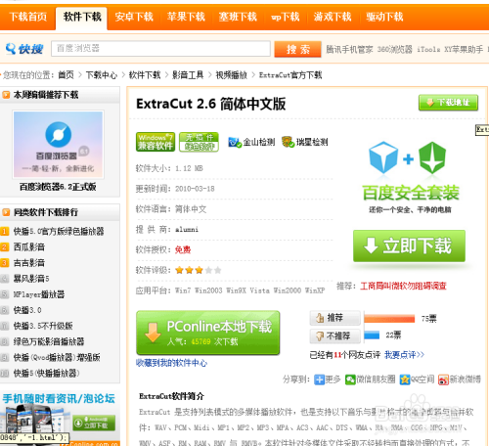Click the PConline本地下载 button
Screen dimensions: 489x446
pos(208,333)
